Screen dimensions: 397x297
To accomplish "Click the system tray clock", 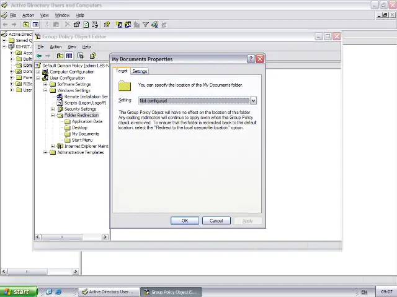I will pyautogui.click(x=386, y=291).
